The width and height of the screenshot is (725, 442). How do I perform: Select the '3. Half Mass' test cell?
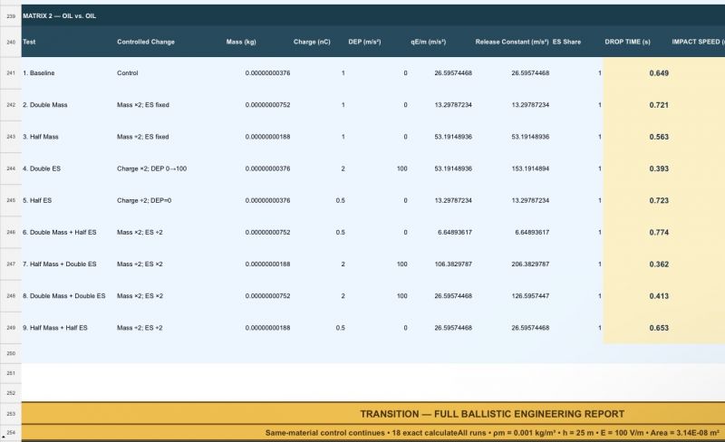(40, 137)
